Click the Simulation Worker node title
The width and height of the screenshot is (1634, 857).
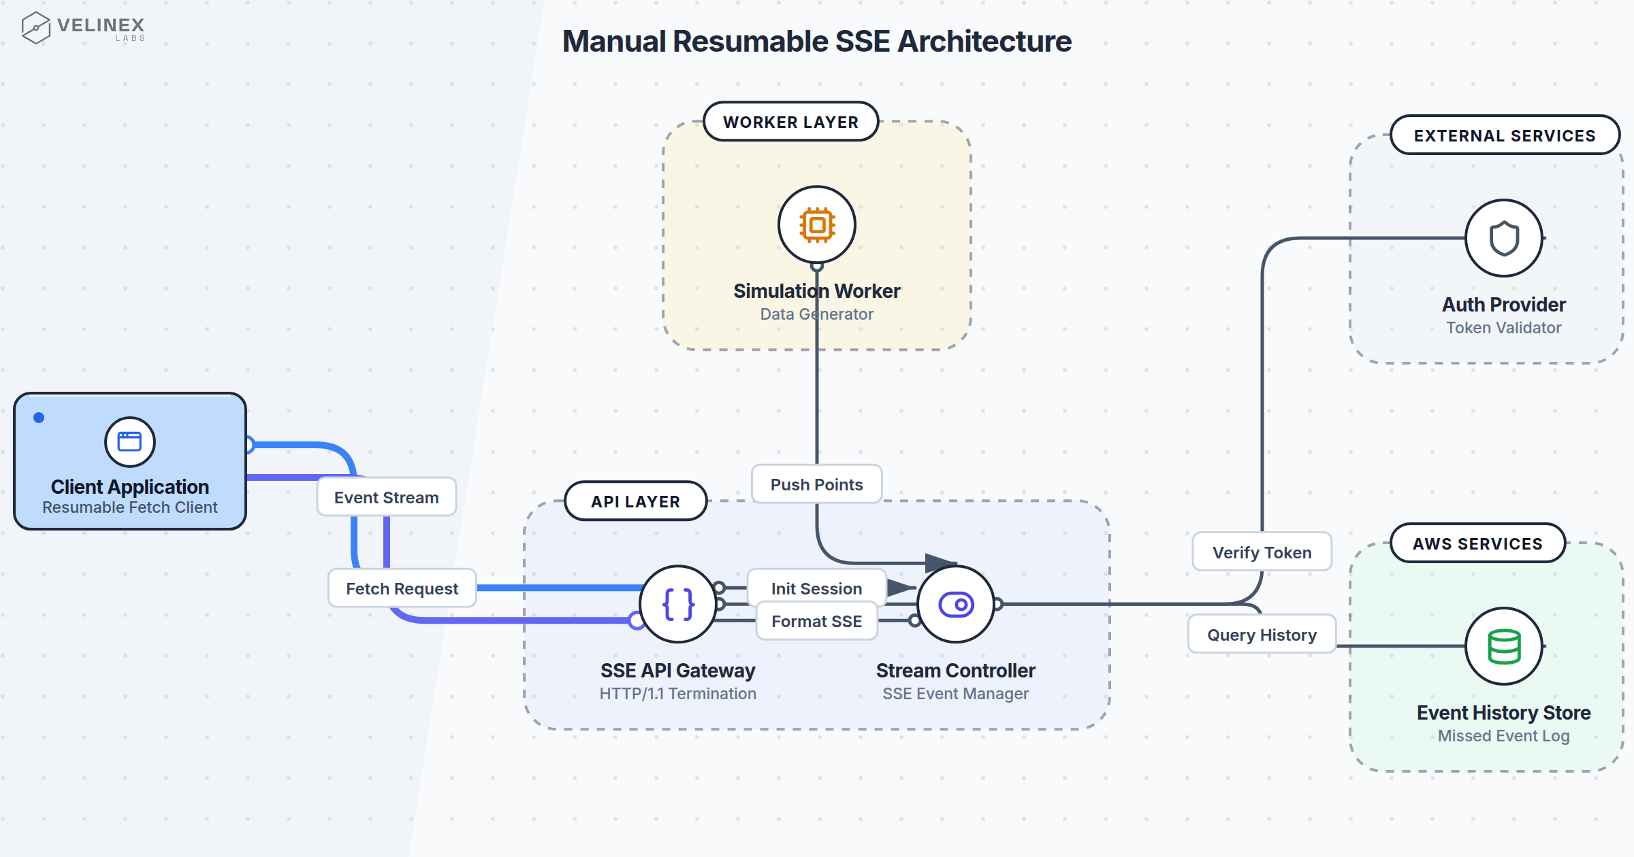[816, 291]
